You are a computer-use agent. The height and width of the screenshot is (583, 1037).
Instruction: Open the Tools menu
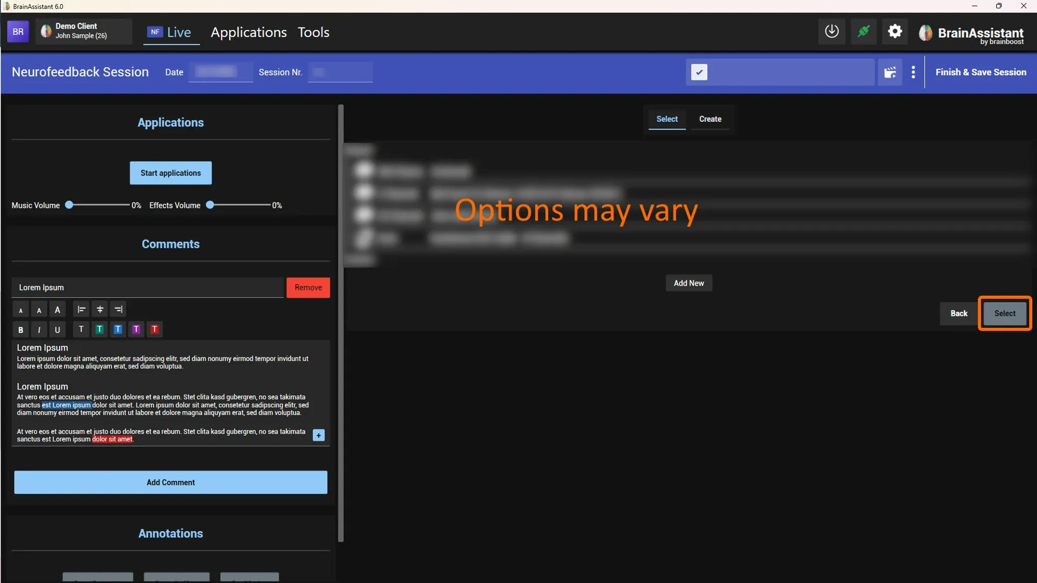pyautogui.click(x=313, y=32)
